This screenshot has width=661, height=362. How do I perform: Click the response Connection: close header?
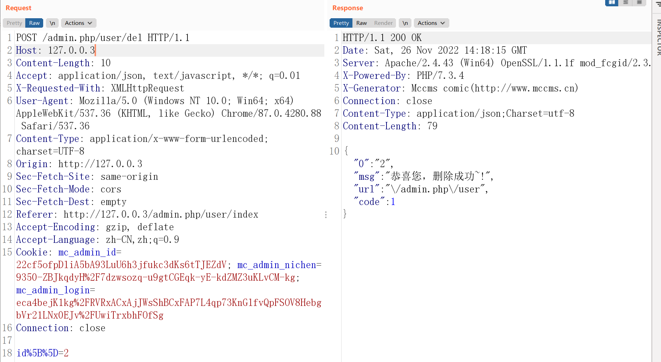coord(388,101)
